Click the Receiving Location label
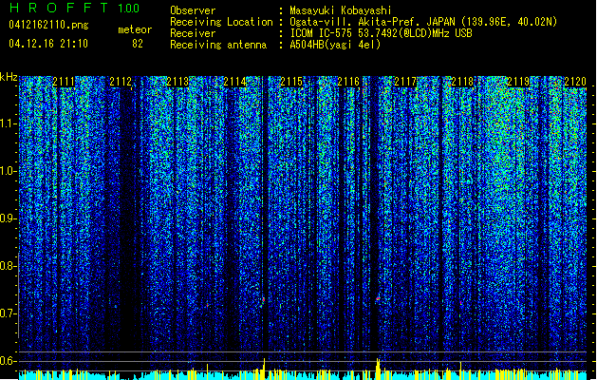Screen dimensions: 597x380 221,22
